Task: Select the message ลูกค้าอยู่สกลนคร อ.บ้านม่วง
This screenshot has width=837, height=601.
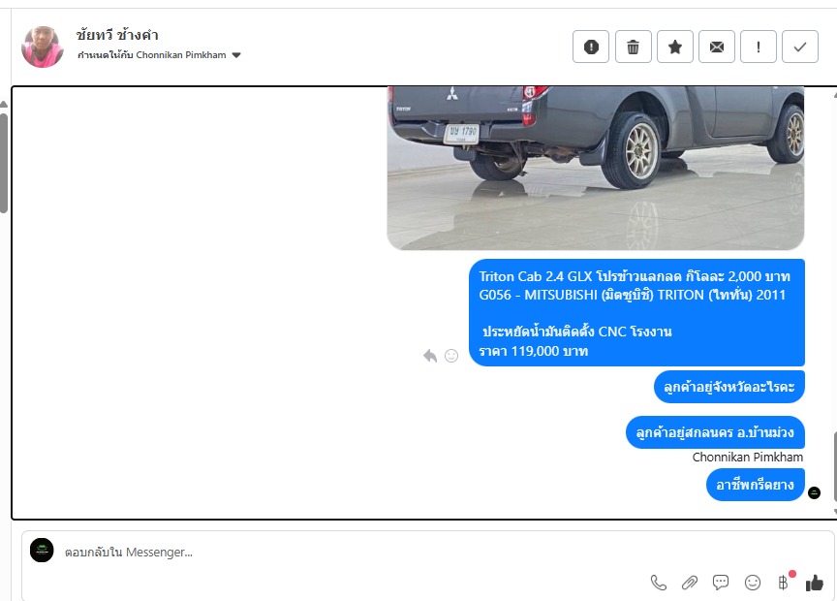Action: pos(715,432)
